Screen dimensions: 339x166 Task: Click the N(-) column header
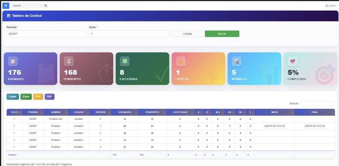(x=218, y=112)
